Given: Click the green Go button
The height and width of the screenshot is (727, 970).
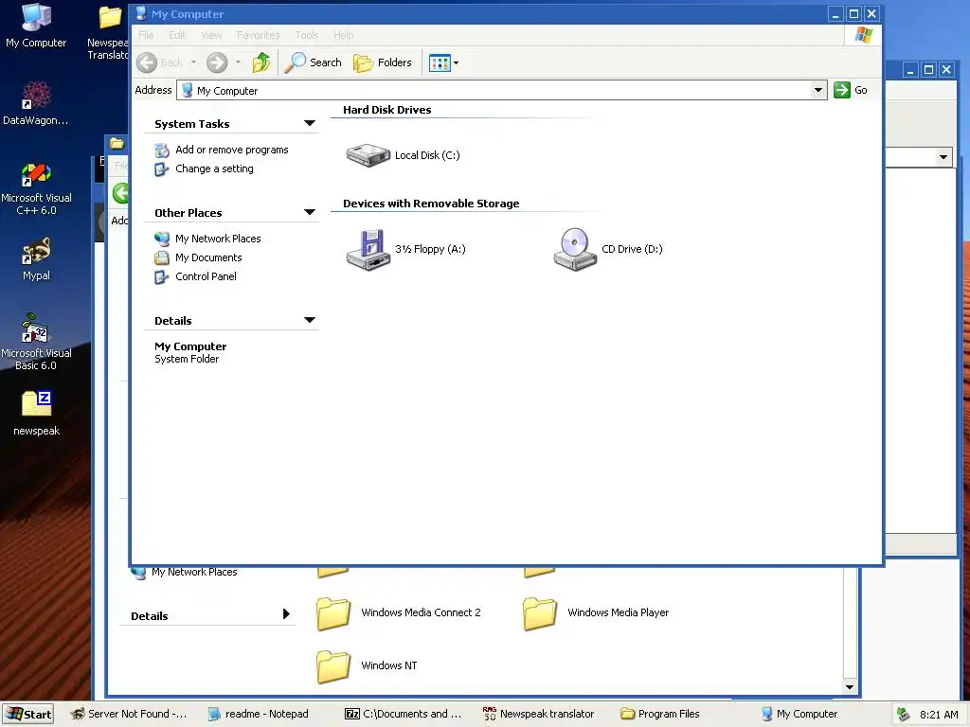Looking at the screenshot, I should point(851,90).
